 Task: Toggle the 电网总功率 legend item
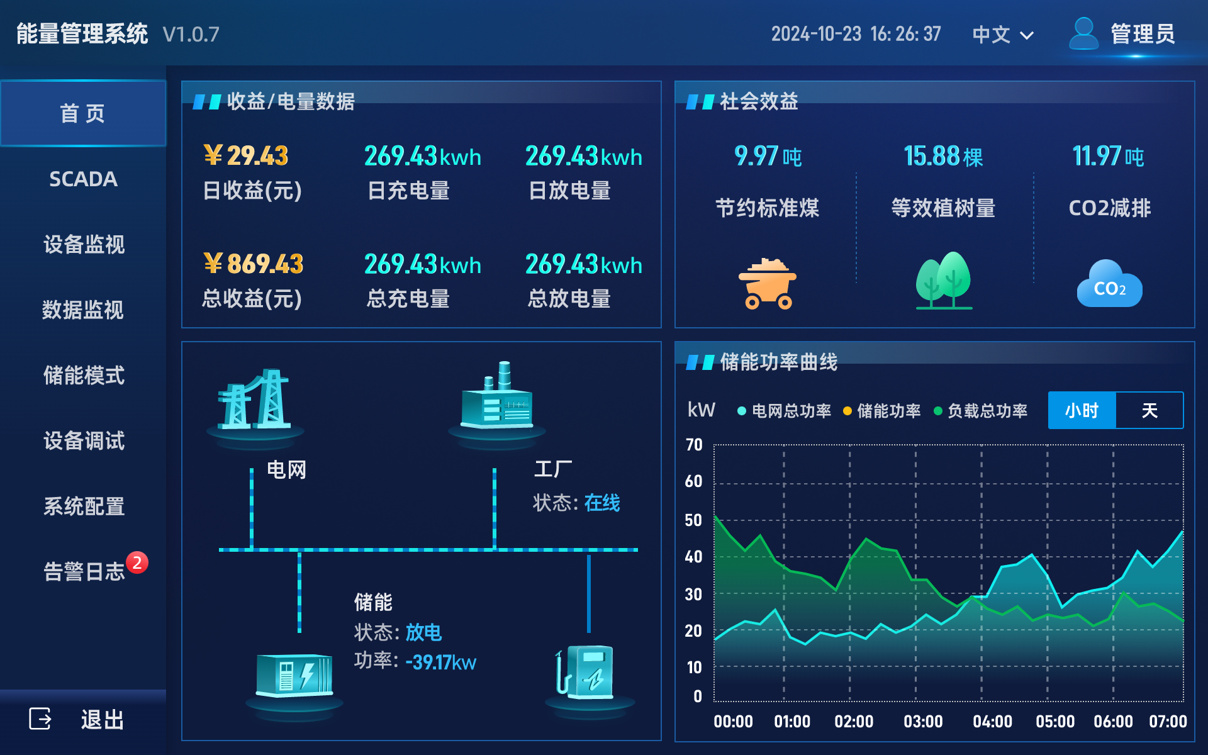click(x=786, y=410)
